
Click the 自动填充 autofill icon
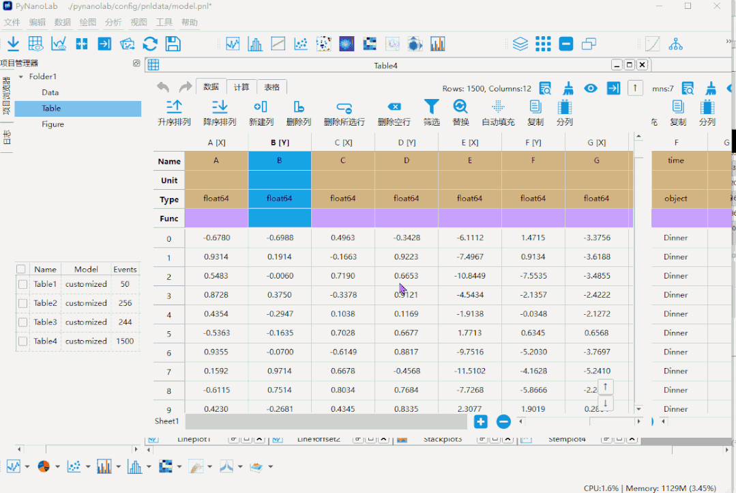pyautogui.click(x=498, y=113)
